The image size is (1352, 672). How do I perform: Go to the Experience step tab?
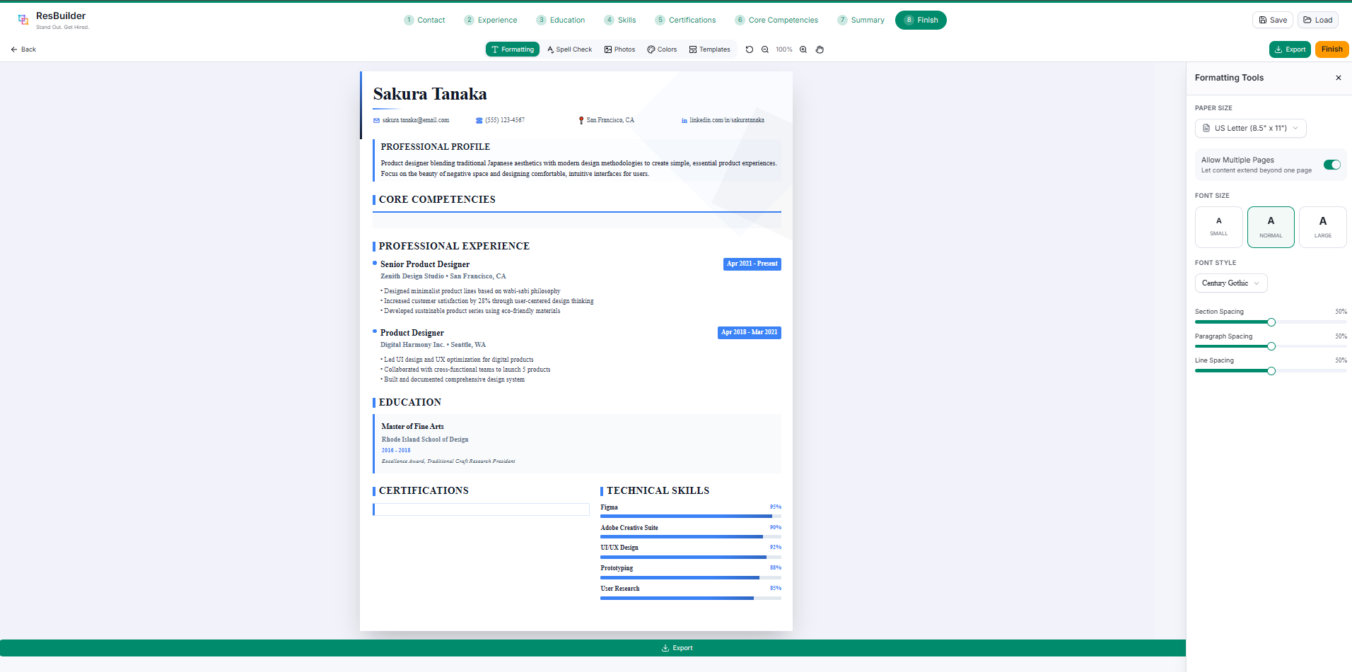[x=491, y=20]
